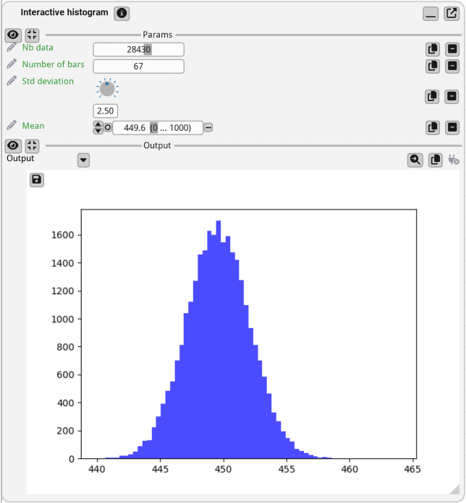Click the Number of bars input field
The width and height of the screenshot is (466, 503).
pos(138,66)
